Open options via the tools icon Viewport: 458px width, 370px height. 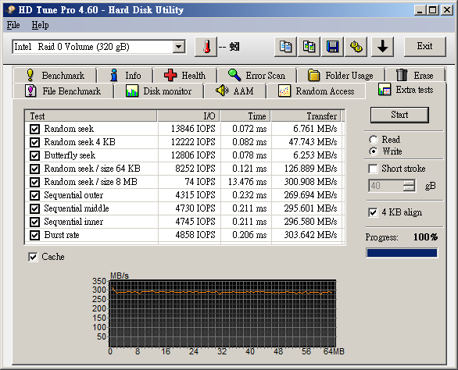pyautogui.click(x=356, y=47)
